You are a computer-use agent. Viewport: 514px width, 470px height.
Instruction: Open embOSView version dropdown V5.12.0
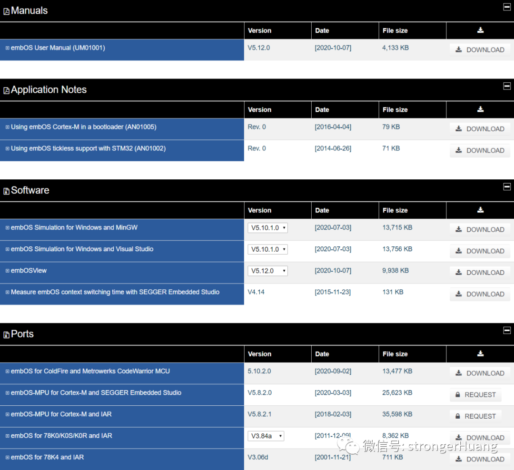point(268,271)
